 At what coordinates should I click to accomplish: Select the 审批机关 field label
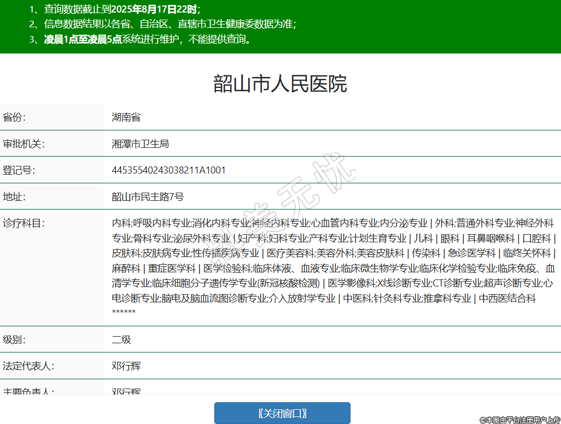(x=23, y=144)
